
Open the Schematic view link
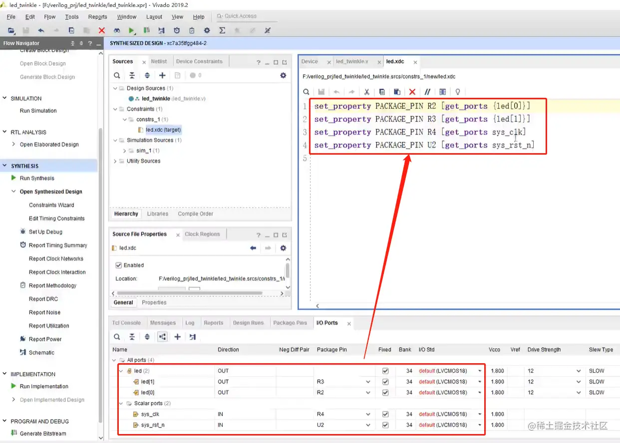(41, 352)
